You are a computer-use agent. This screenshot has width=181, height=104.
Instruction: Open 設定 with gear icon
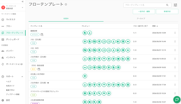(x=6, y=100)
